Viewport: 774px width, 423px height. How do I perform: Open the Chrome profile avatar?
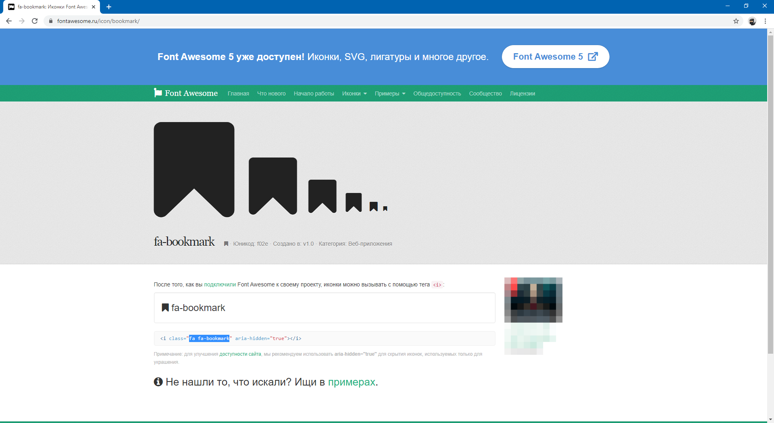pos(752,21)
